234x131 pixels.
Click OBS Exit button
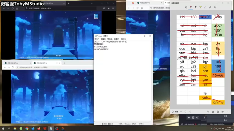tap(225, 120)
